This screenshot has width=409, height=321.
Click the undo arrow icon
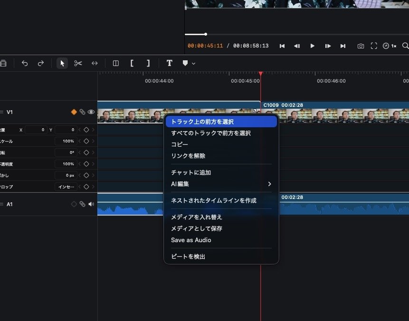point(25,63)
